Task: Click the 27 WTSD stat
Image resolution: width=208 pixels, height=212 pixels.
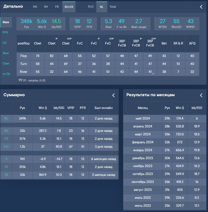Action: tap(162, 24)
